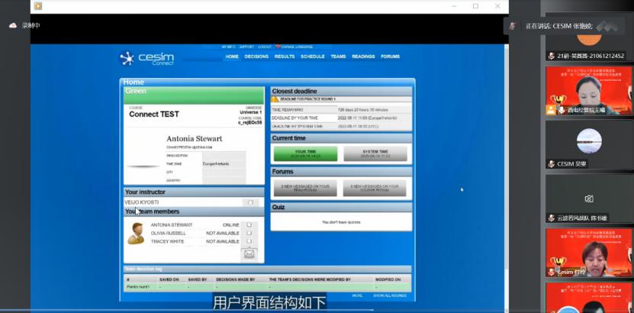Check the box next to Veijo Kyosti
Image resolution: width=634 pixels, height=313 pixels.
[249, 202]
